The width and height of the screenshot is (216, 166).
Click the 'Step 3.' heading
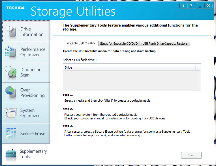pyautogui.click(x=68, y=126)
